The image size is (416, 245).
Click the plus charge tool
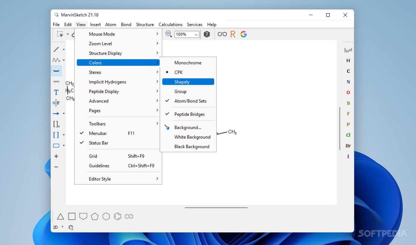tap(56, 156)
